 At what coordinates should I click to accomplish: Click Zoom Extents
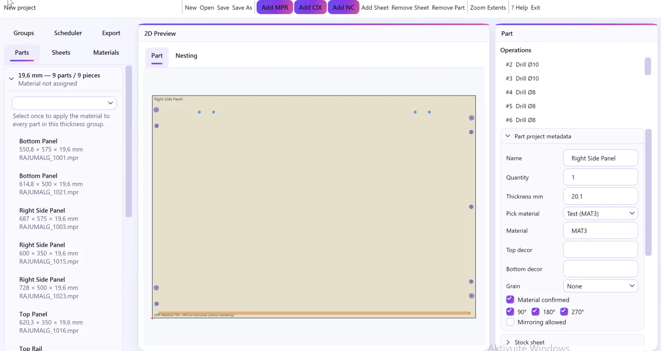[x=488, y=7]
